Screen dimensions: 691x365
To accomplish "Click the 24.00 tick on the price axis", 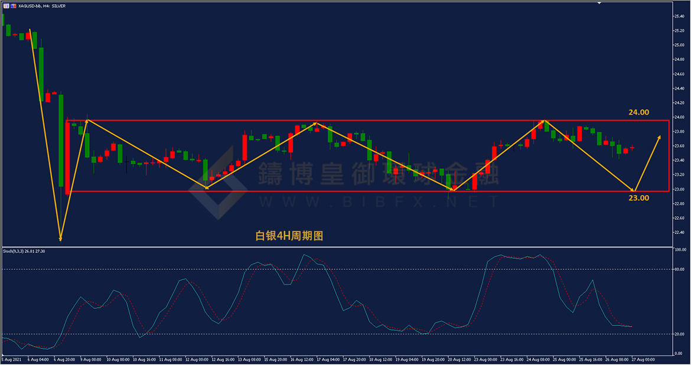I will click(x=679, y=117).
